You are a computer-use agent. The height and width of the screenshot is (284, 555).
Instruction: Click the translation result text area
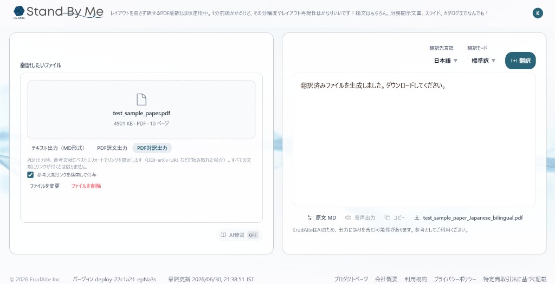point(414,140)
